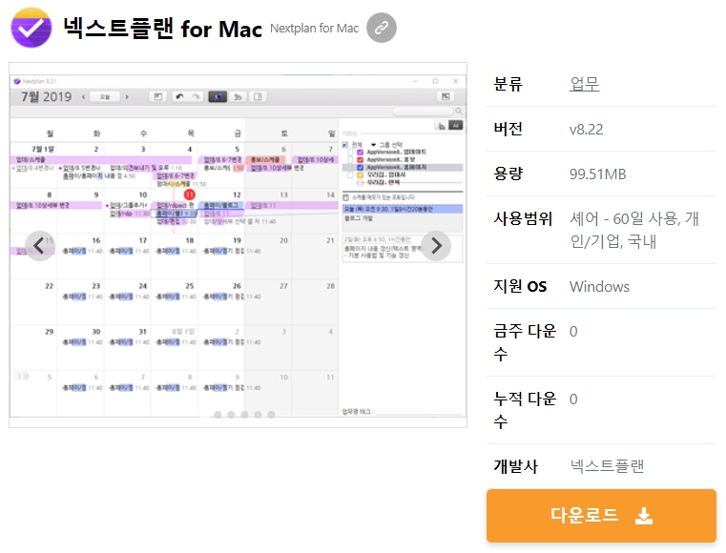Click the 넥스트플랜 for Mac title
This screenshot has width=726, height=553.
[x=162, y=29]
